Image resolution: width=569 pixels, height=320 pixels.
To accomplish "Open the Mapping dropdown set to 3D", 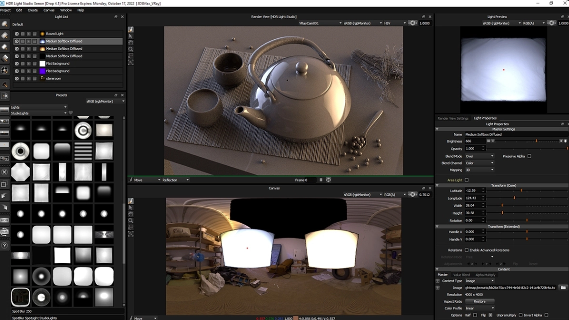I will (x=479, y=170).
